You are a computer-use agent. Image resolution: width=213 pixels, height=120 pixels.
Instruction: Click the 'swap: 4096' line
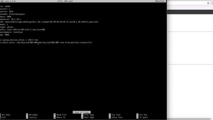coord(4,35)
